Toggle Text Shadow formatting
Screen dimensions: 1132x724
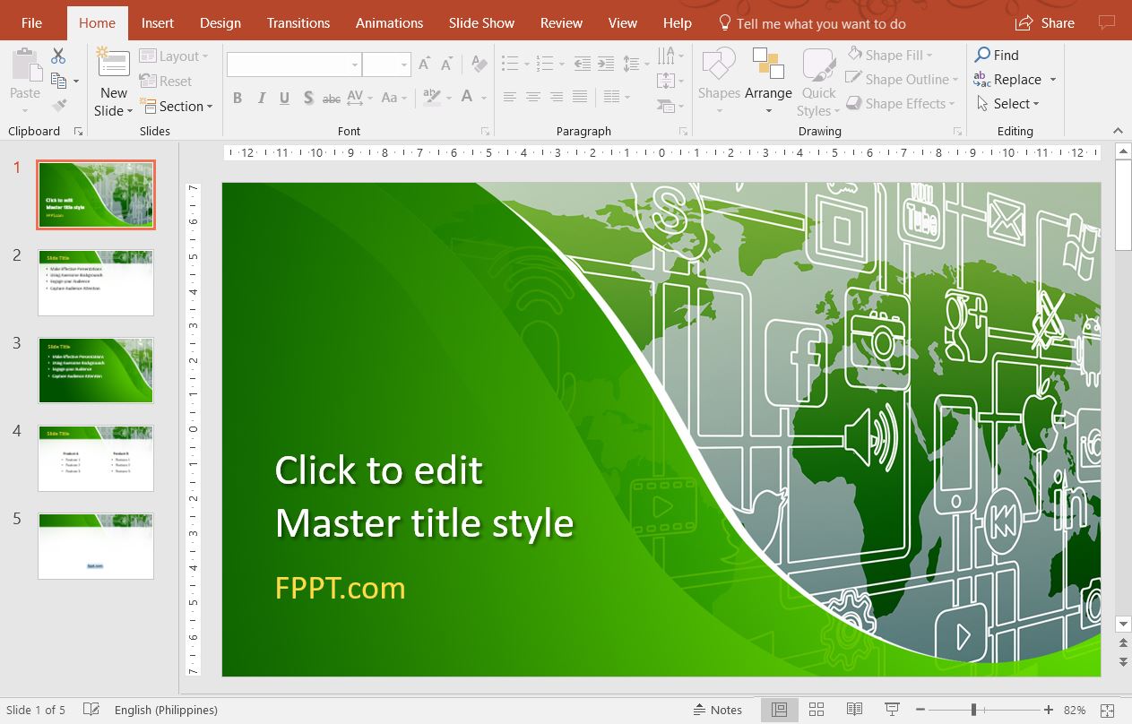(308, 98)
